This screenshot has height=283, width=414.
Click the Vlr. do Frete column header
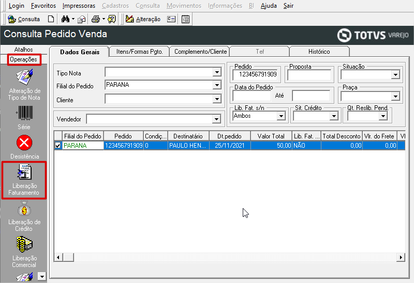pyautogui.click(x=379, y=136)
